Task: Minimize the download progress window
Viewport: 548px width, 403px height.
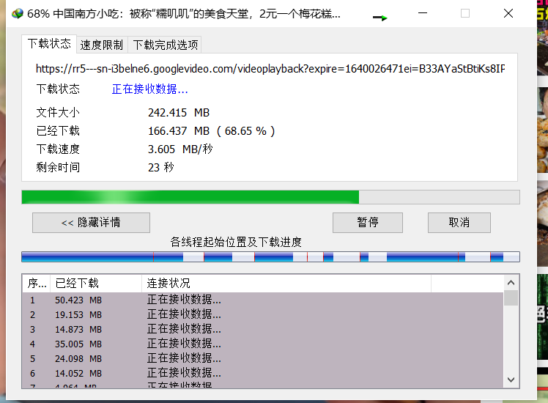Action: tap(423, 13)
